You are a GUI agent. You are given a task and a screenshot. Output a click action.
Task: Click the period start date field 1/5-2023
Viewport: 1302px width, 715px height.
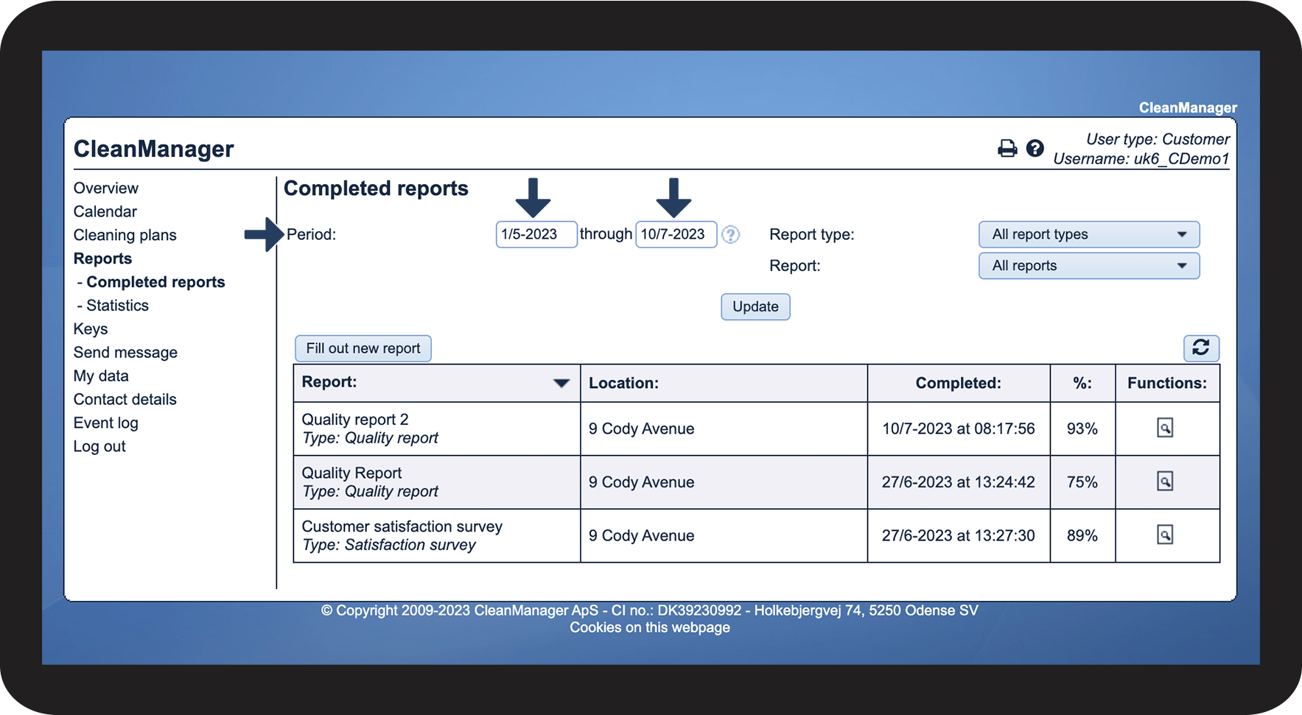(x=536, y=234)
